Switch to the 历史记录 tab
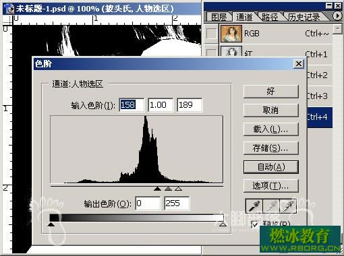This screenshot has height=256, width=344. click(304, 17)
